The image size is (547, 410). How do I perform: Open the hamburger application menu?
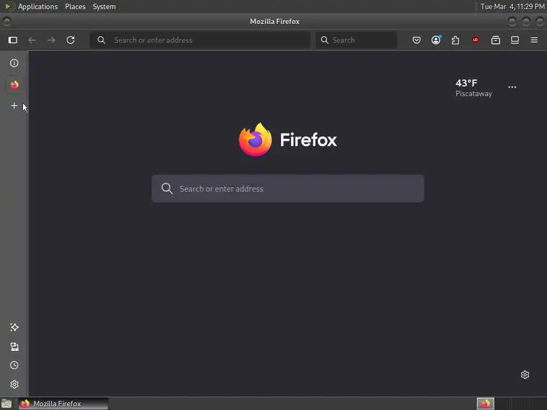point(534,40)
